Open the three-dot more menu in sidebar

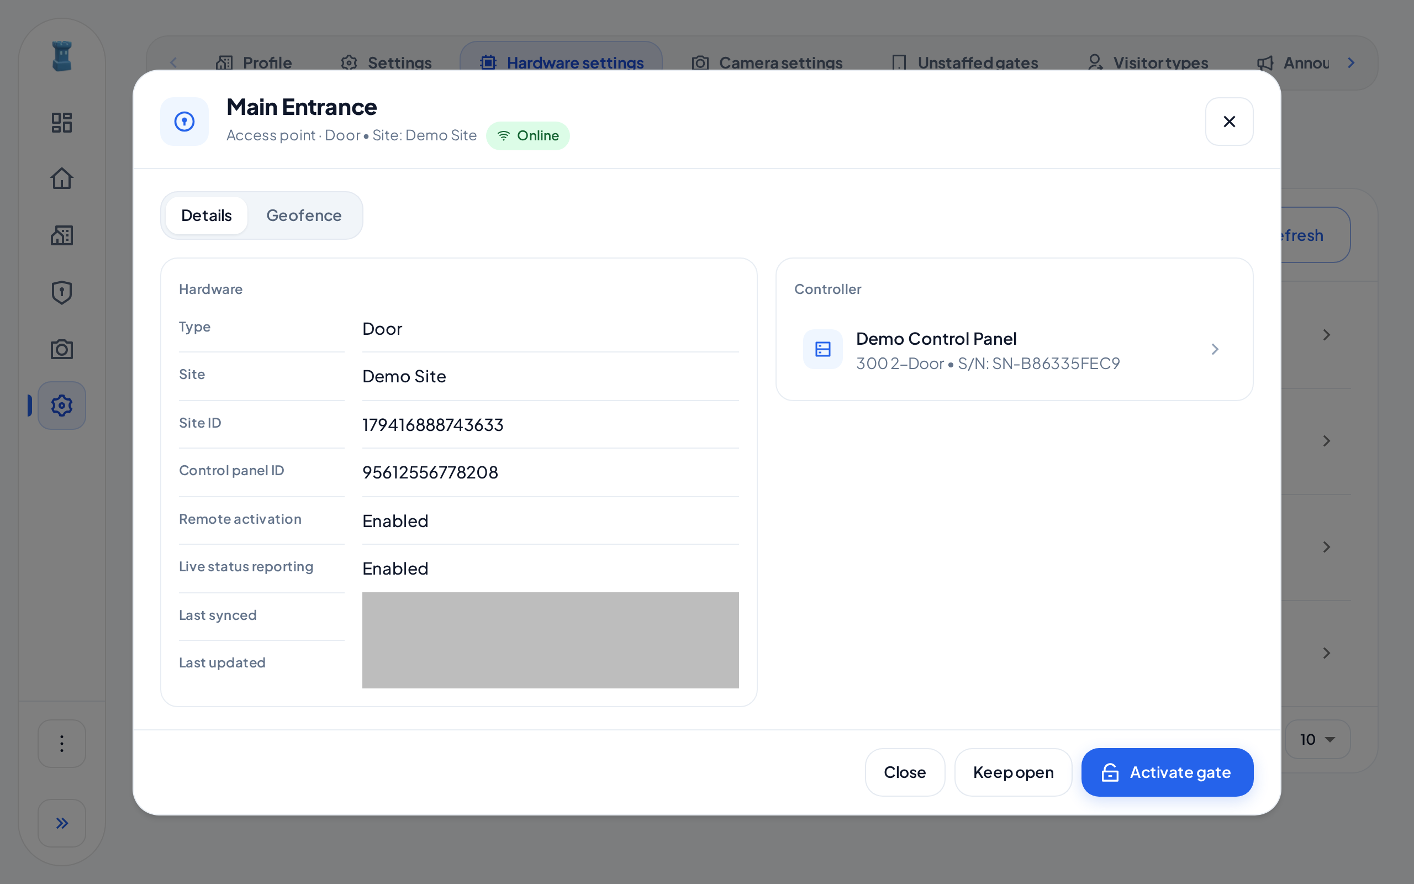[x=62, y=743]
